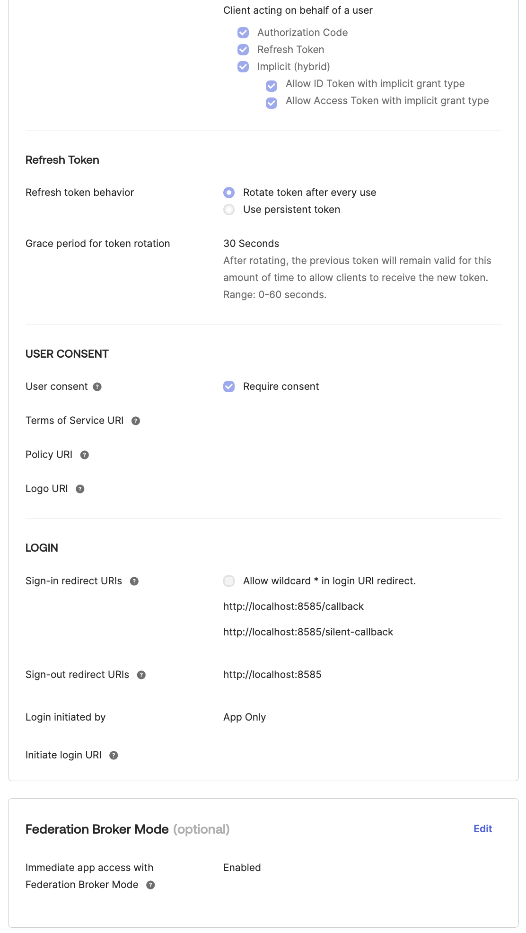Uncheck Allow Access Token with implicit grant
This screenshot has height=933, width=526.
point(271,103)
